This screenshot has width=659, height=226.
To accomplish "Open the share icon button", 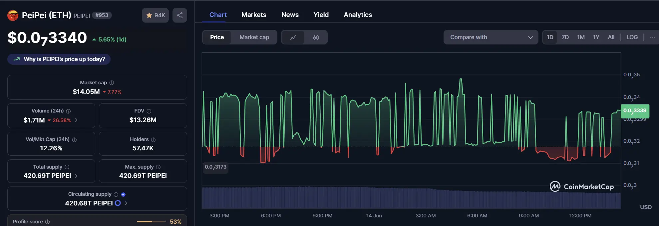I will tap(180, 15).
